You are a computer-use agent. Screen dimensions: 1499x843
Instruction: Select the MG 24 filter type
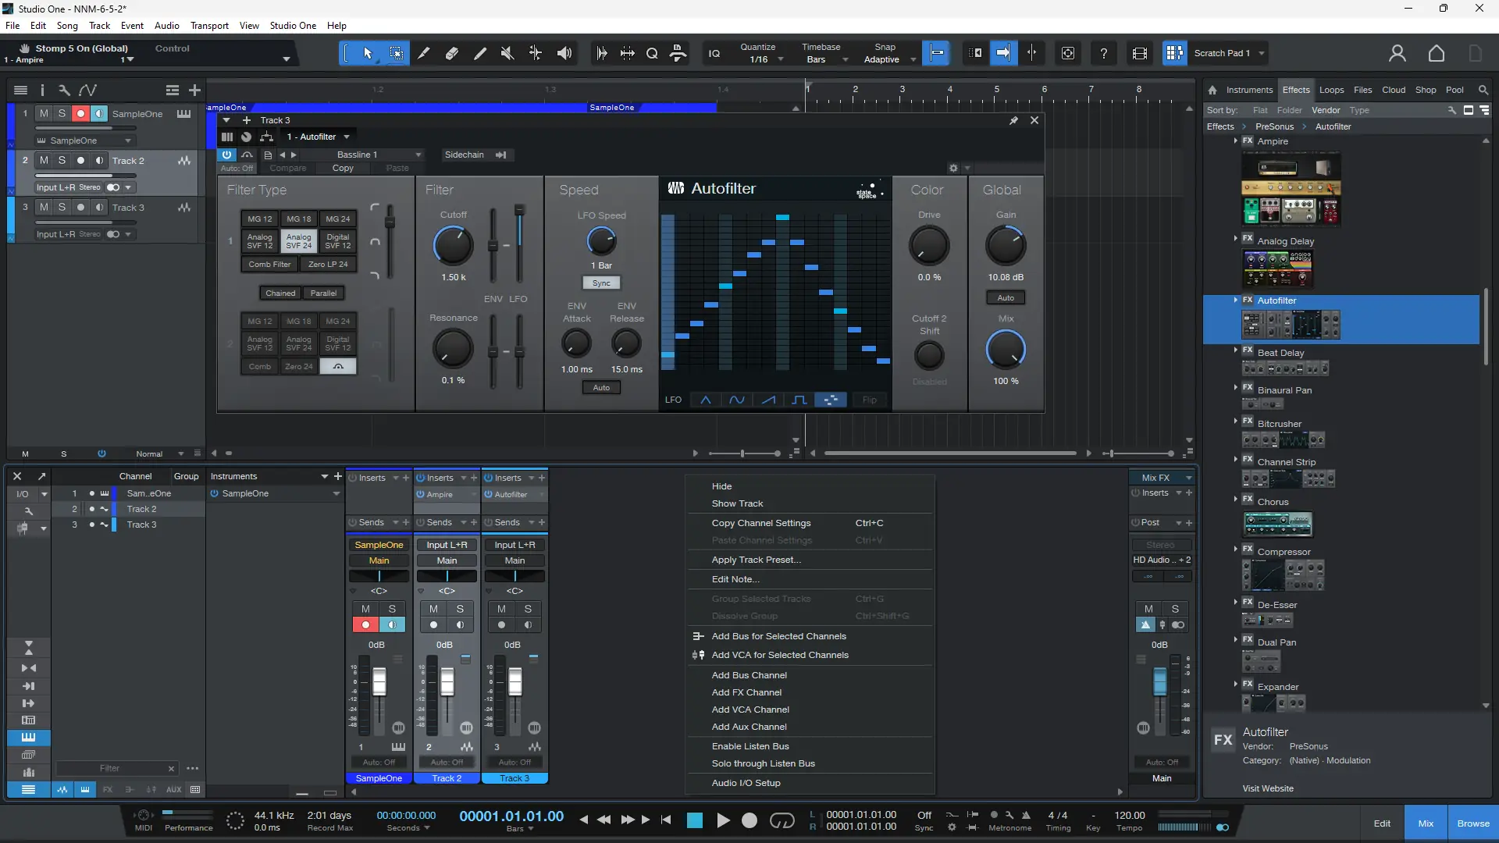(337, 219)
